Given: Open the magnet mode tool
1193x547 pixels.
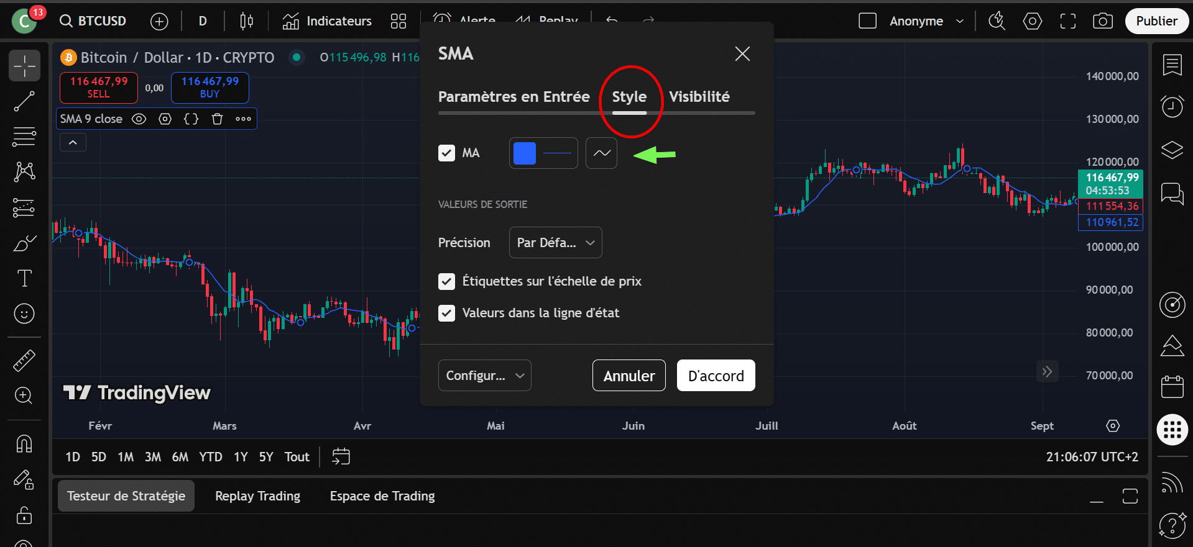Looking at the screenshot, I should pos(24,443).
